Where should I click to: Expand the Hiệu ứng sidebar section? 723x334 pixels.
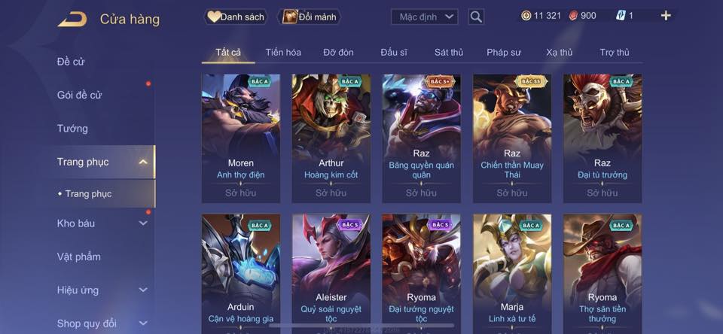tap(143, 290)
